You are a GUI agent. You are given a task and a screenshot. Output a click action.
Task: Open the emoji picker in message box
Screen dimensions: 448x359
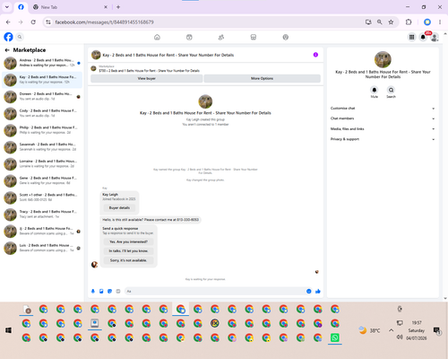(x=309, y=291)
